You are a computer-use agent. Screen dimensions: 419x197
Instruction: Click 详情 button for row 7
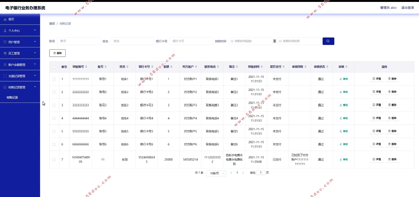(x=377, y=159)
